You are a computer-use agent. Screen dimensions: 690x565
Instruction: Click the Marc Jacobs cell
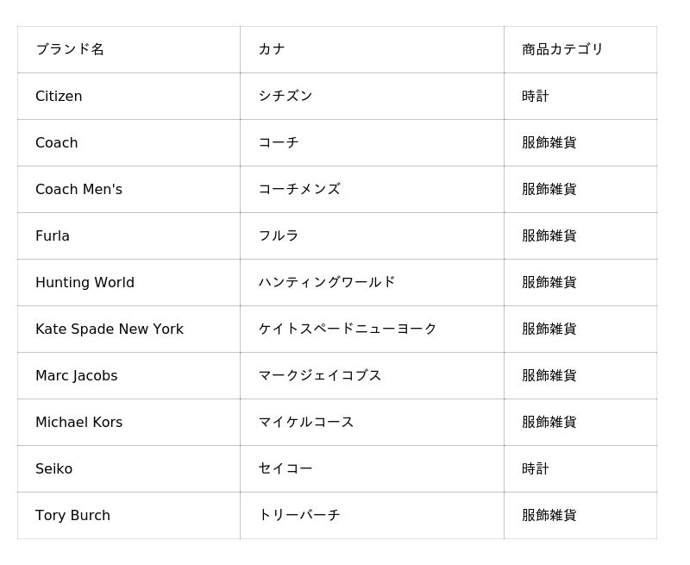click(x=77, y=375)
